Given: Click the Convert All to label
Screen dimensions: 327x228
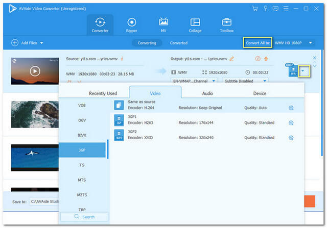Looking at the screenshot, I should [258, 43].
